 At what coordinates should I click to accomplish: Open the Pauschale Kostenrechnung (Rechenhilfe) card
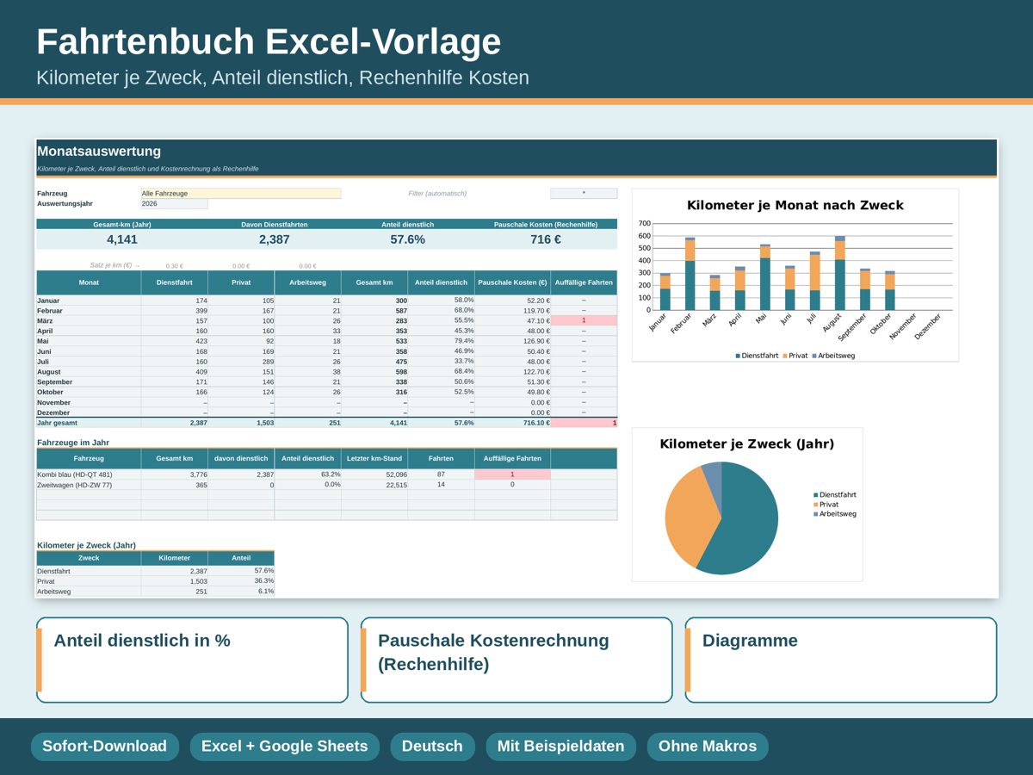[516, 660]
